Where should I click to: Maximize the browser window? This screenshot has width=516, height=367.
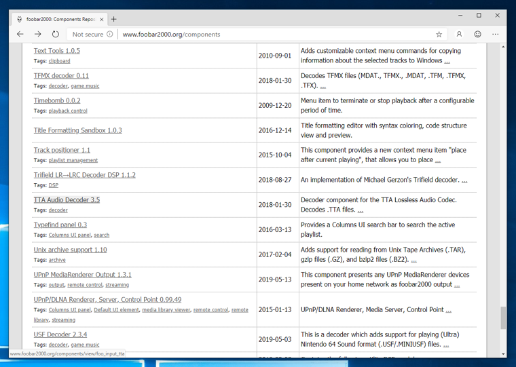tap(479, 16)
